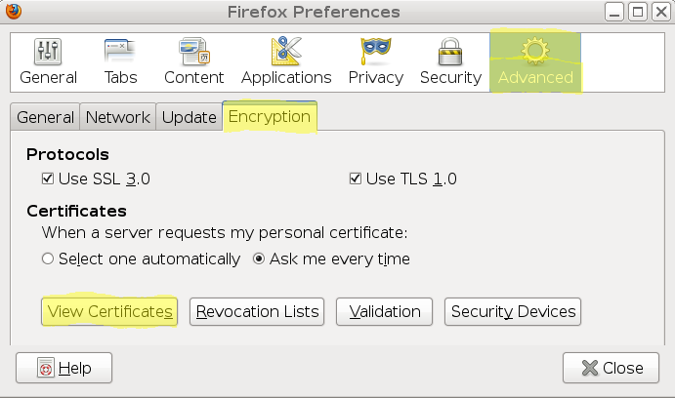Select the Advanced gear icon
Screen dimensions: 675x398
tap(535, 51)
